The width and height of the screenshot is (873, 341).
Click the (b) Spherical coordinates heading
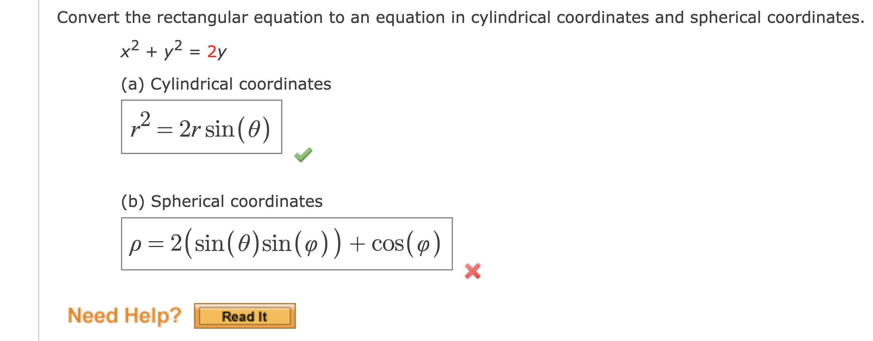pos(221,200)
